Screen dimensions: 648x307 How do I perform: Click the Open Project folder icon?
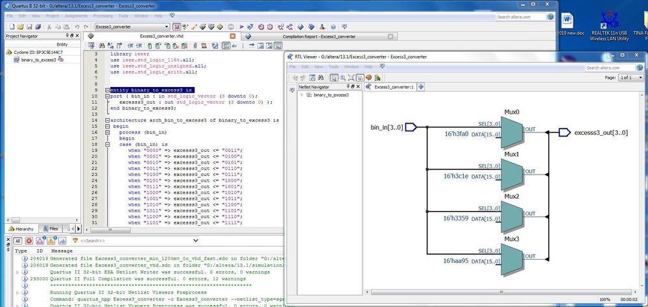click(x=20, y=27)
